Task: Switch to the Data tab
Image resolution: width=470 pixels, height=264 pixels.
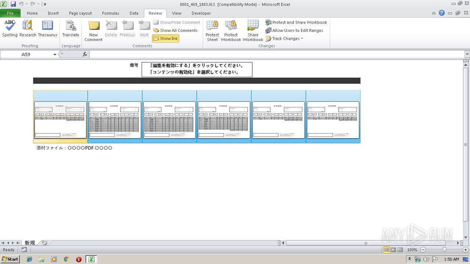Action: tap(134, 13)
